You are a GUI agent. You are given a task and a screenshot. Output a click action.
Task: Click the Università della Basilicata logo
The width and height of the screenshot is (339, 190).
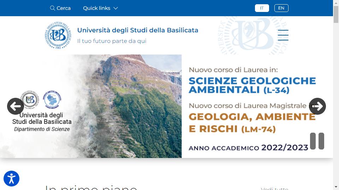(x=58, y=35)
